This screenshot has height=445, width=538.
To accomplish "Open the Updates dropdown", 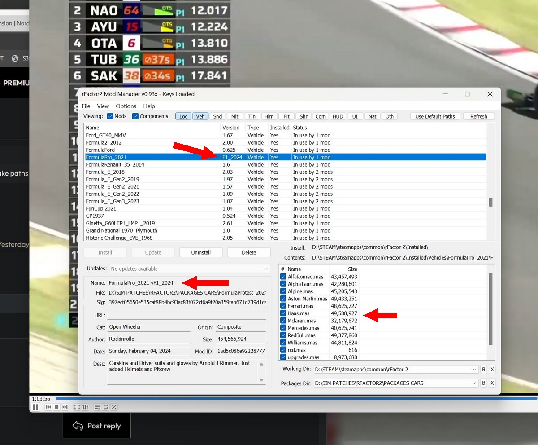I will point(189,269).
